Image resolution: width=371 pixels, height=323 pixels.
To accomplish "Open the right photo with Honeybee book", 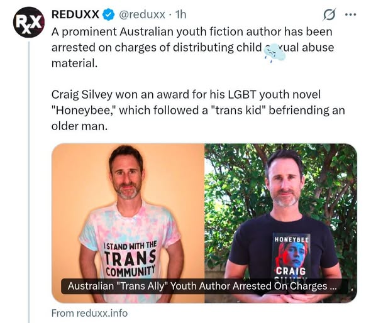I will coord(281,223).
